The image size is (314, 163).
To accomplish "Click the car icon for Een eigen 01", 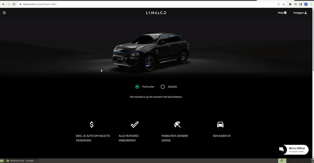I will coord(220,124).
